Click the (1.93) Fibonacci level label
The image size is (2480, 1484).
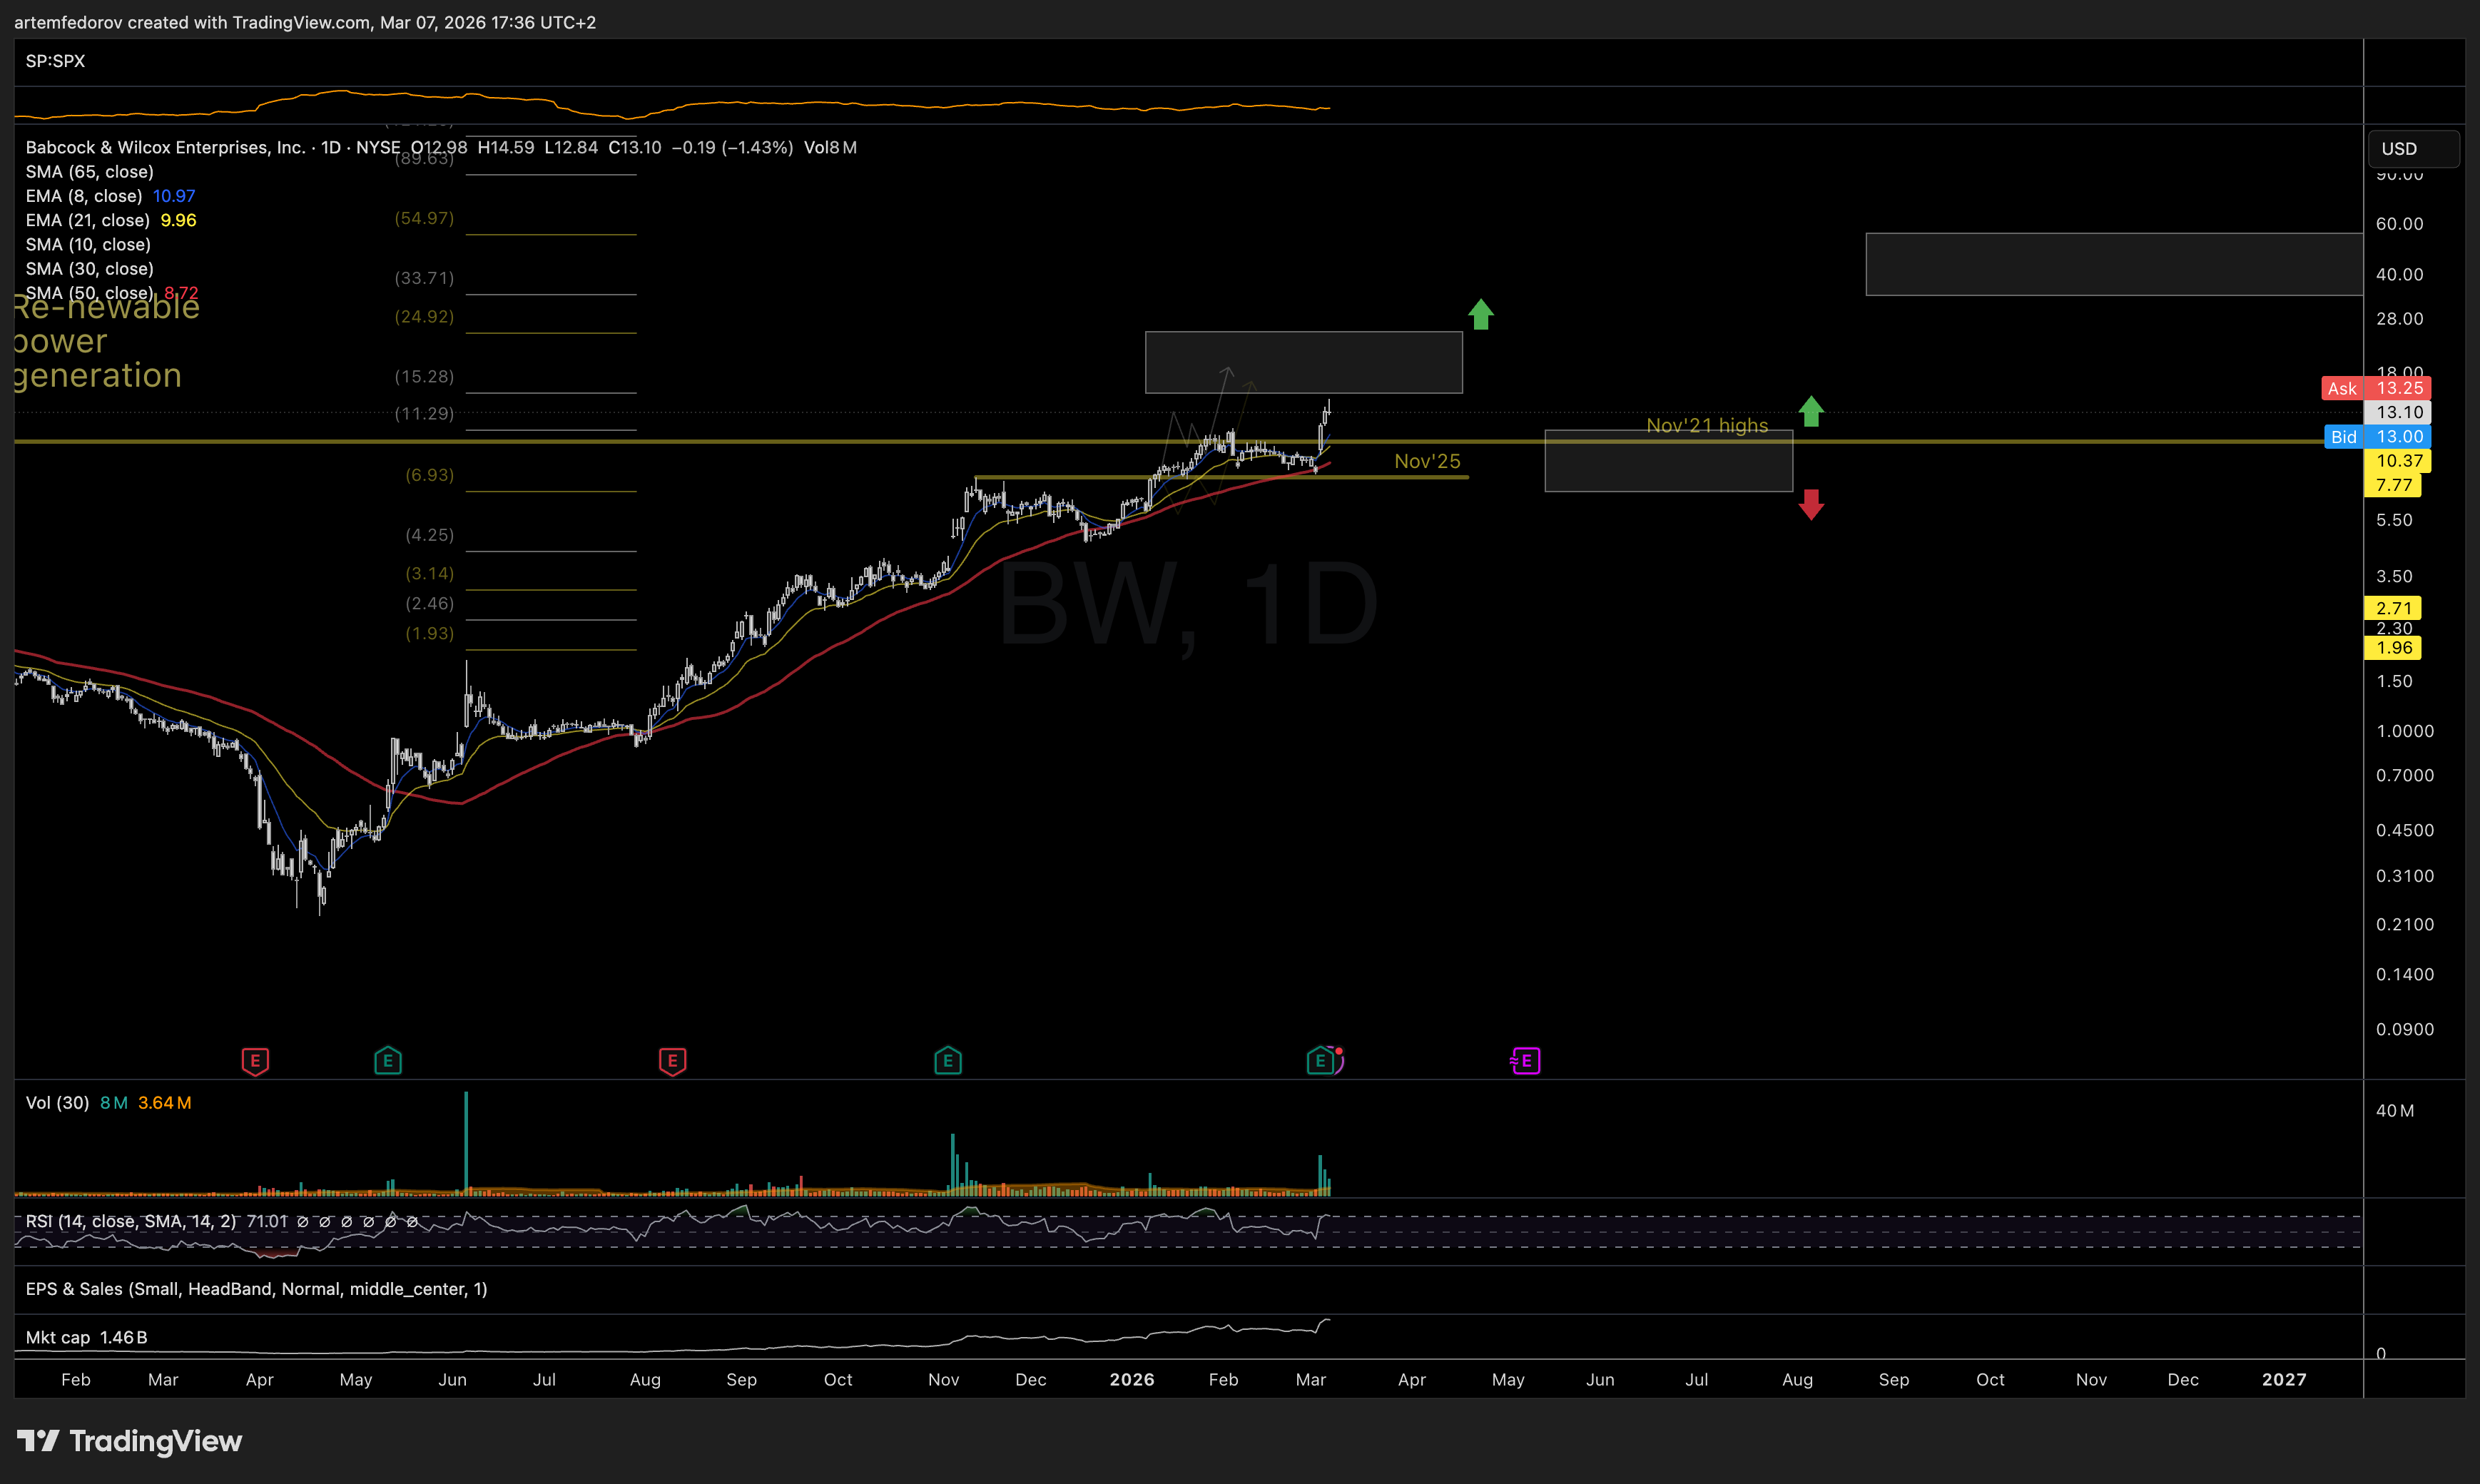point(429,634)
